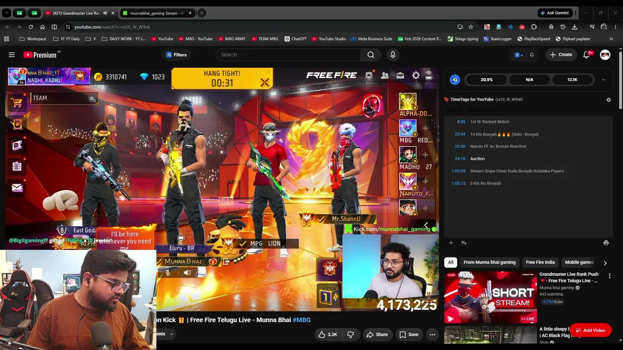The image size is (623, 350).
Task: Click Ask Gemini button
Action: [x=554, y=13]
